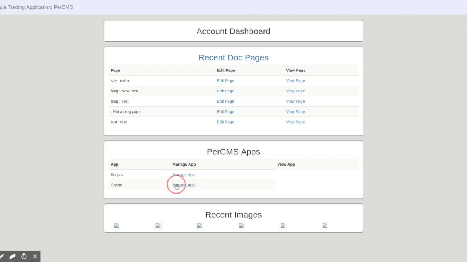This screenshot has height=262, width=467.
Task: Click the 'App' column header
Action: tap(115, 164)
